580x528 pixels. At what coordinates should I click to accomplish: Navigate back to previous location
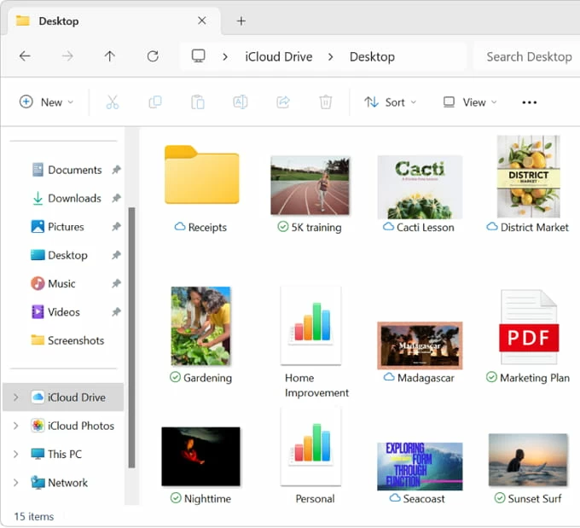(x=25, y=56)
